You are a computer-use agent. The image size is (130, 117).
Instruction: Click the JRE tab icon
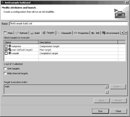coord(93,33)
